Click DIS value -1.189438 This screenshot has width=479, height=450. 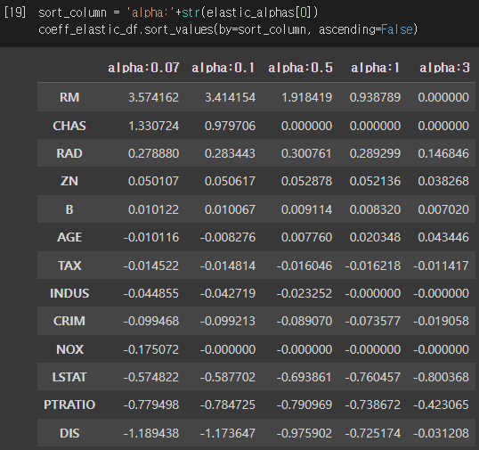pyautogui.click(x=151, y=433)
